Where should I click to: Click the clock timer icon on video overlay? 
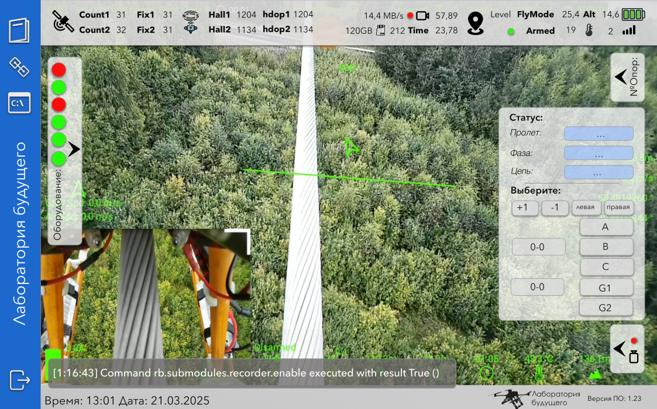tap(486, 373)
